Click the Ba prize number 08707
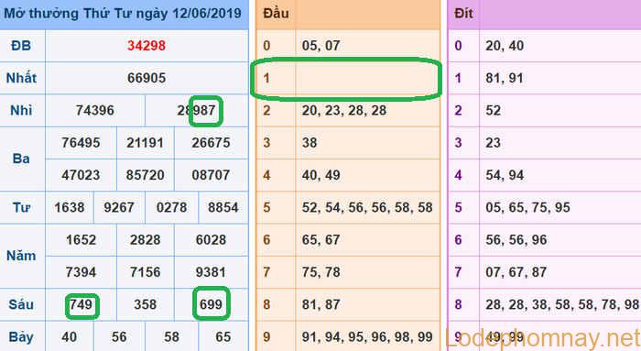Image resolution: width=641 pixels, height=351 pixels. click(x=211, y=175)
